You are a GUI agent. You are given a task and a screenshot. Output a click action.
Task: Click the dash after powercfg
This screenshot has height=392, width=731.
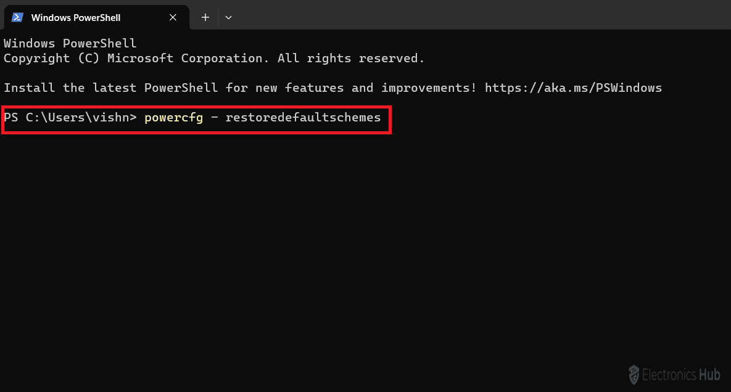(214, 117)
